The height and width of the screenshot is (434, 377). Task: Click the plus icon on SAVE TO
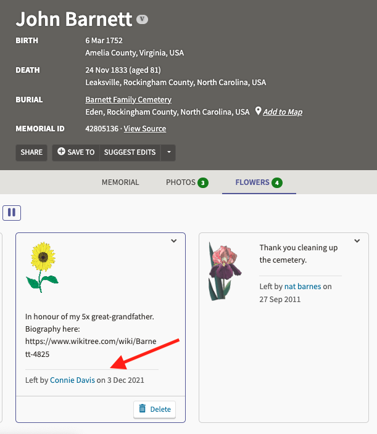tap(61, 152)
